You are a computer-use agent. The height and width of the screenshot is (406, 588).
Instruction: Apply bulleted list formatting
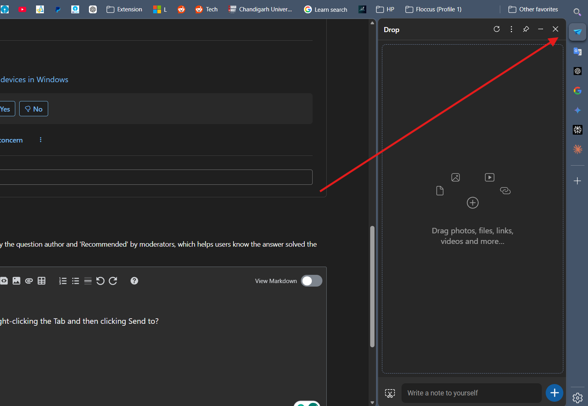[76, 281]
